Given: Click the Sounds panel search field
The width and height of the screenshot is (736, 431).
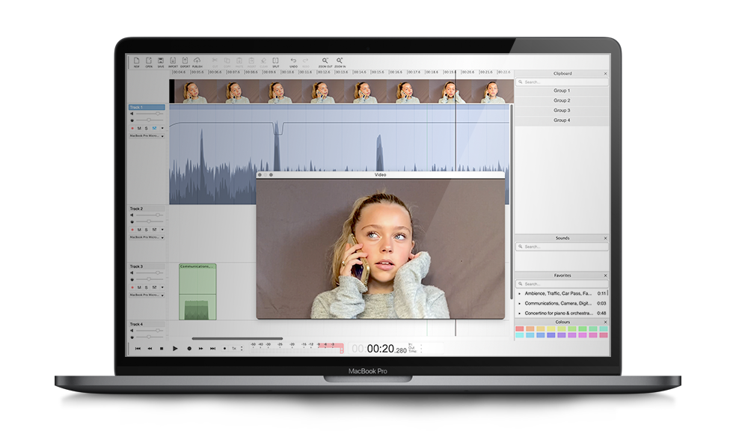Looking at the screenshot, I should coord(562,246).
